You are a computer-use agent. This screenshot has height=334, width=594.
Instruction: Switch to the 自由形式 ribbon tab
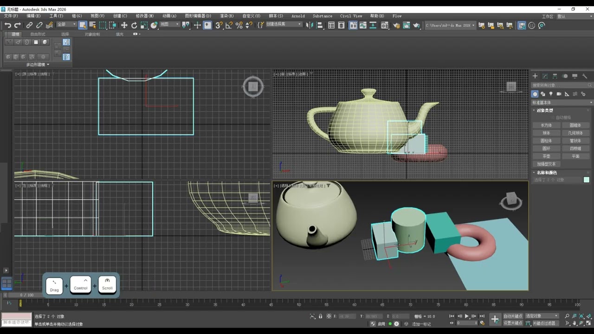38,34
